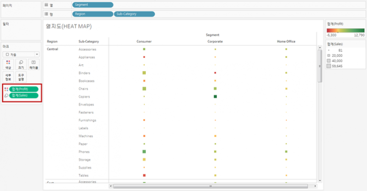Click the Consumer column header

click(144, 42)
